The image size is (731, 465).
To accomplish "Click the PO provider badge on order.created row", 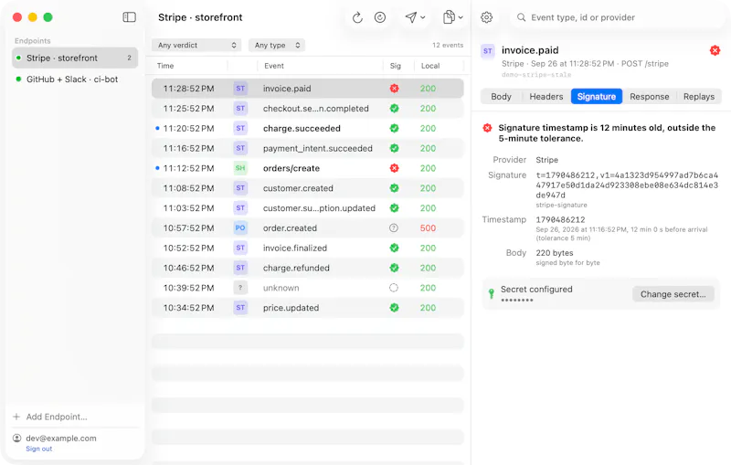I will (240, 227).
